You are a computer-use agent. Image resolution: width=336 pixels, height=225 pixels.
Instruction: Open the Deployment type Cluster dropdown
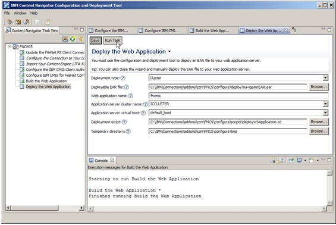tap(325, 78)
